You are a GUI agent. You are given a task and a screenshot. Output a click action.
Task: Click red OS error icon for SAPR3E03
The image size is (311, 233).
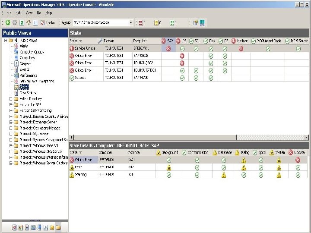(182, 56)
